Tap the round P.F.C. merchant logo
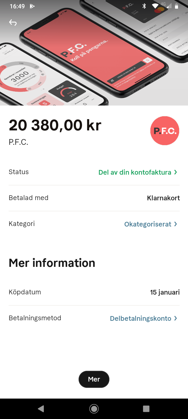This screenshot has height=419, width=188. click(165, 131)
